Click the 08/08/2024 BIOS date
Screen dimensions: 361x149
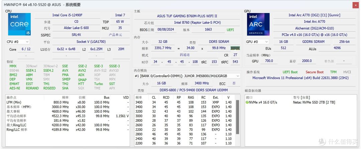pos(165,29)
